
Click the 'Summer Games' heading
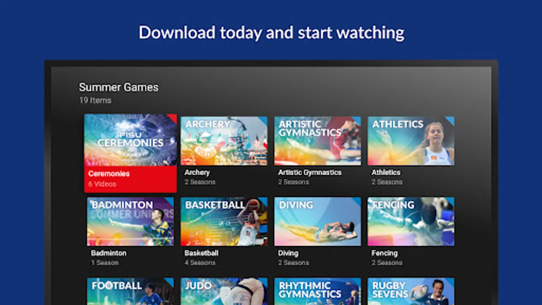119,87
